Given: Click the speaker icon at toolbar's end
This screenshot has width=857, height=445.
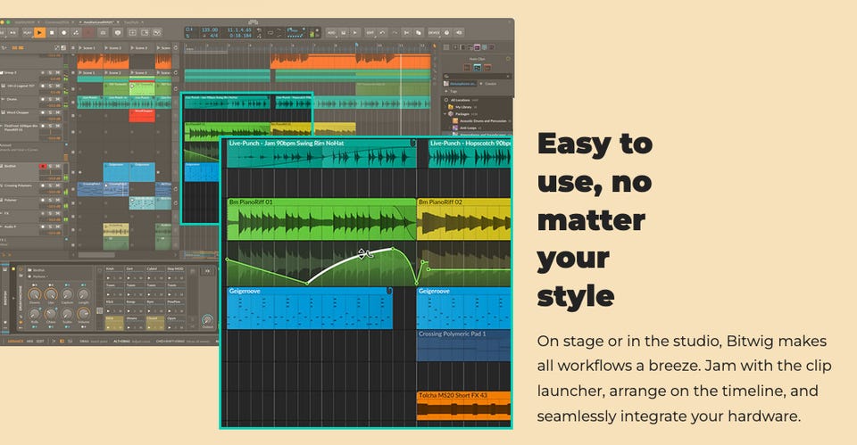Looking at the screenshot, I should coord(459,33).
